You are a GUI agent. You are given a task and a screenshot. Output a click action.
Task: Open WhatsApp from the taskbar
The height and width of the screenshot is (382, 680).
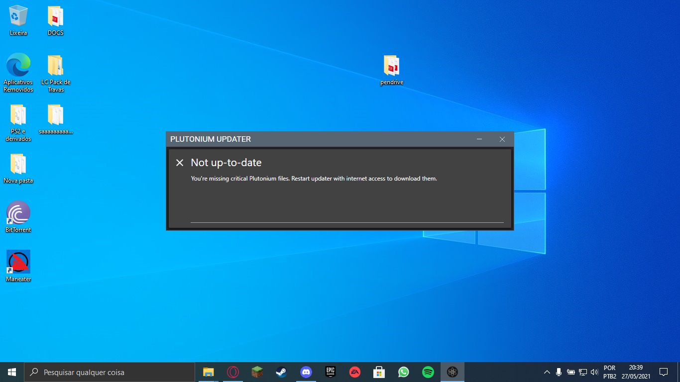(x=403, y=372)
